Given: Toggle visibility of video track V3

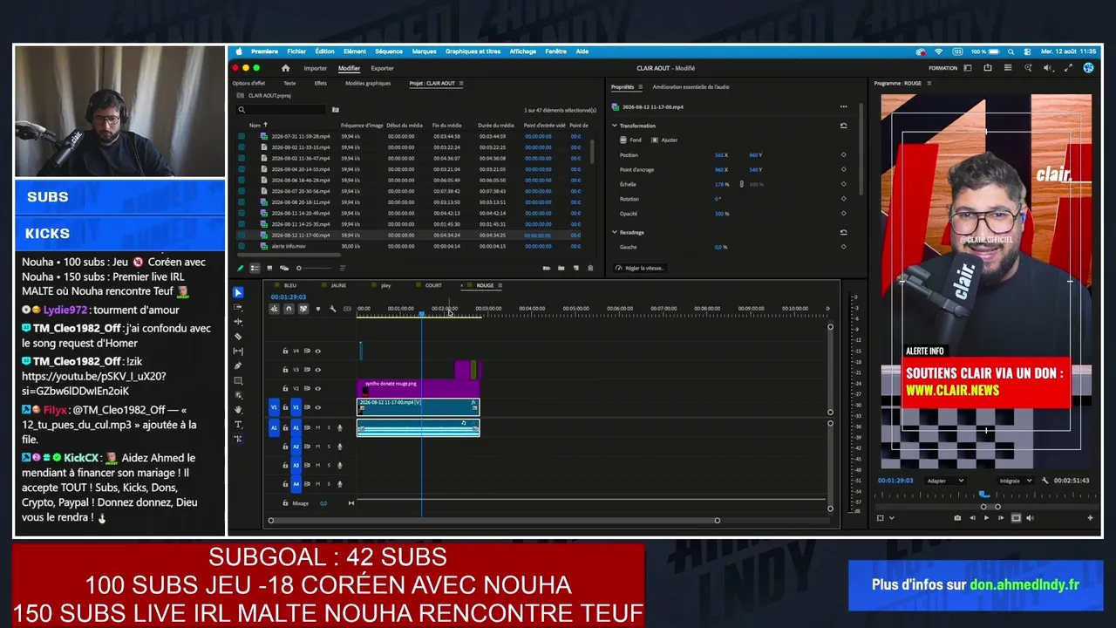Looking at the screenshot, I should tap(317, 370).
